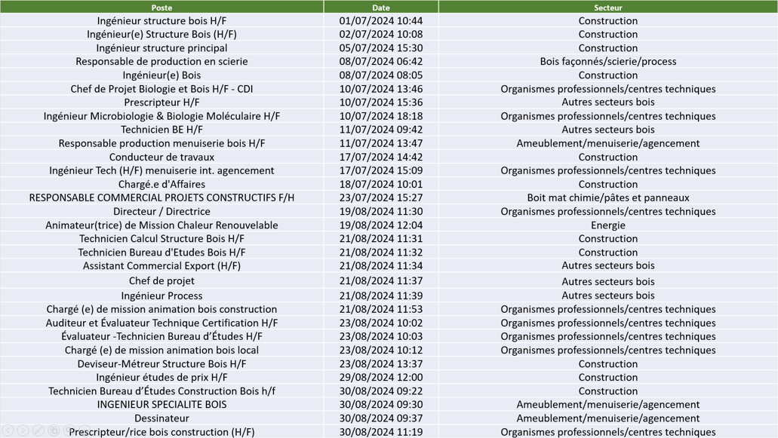Viewport: 778px width, 438px height.
Task: Select the Poste column header
Action: pyautogui.click(x=161, y=7)
